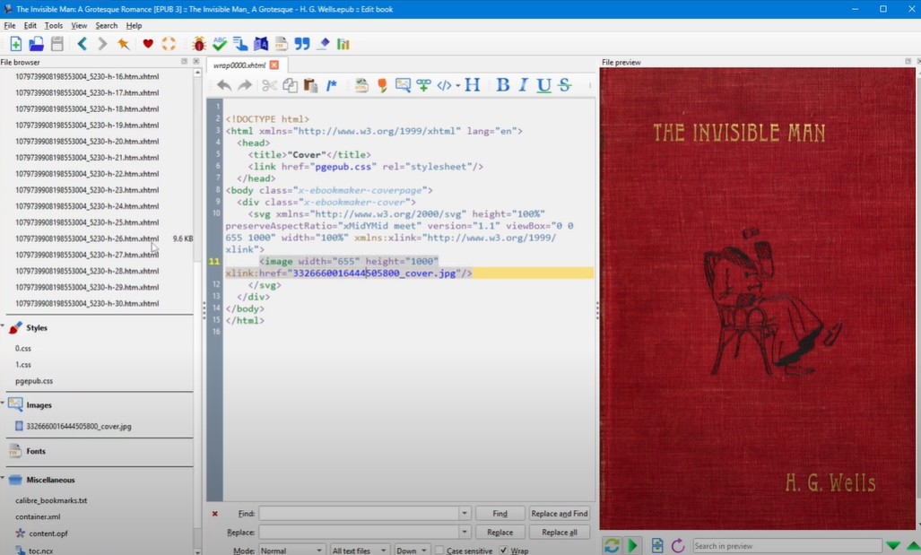
Task: Toggle the green play sync button in preview
Action: pos(632,546)
